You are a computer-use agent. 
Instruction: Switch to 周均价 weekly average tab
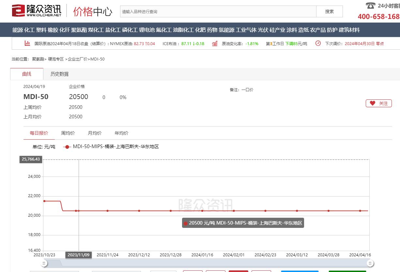[x=68, y=133]
